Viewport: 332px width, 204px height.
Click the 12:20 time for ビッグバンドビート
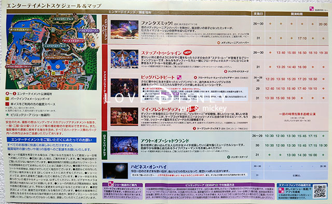tap(270, 79)
